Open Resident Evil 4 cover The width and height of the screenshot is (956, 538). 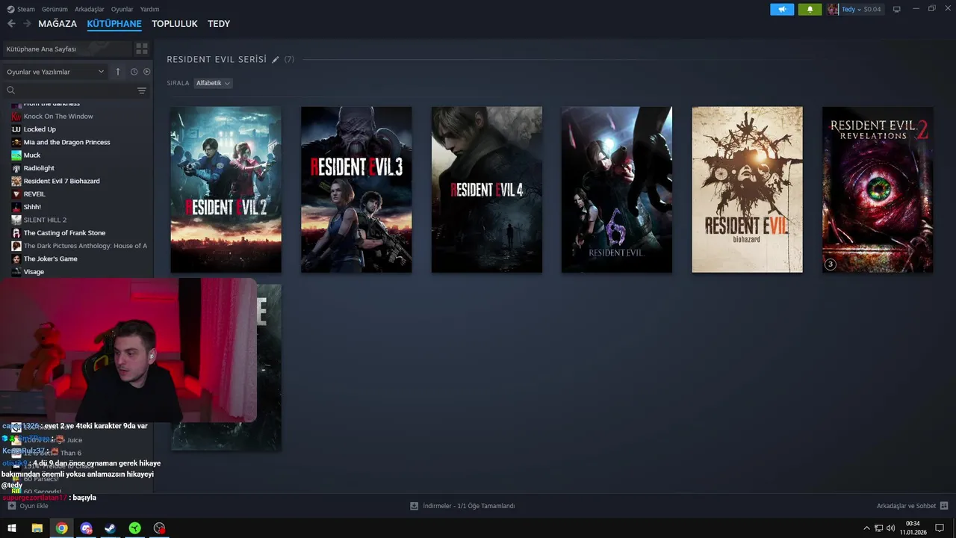point(487,190)
